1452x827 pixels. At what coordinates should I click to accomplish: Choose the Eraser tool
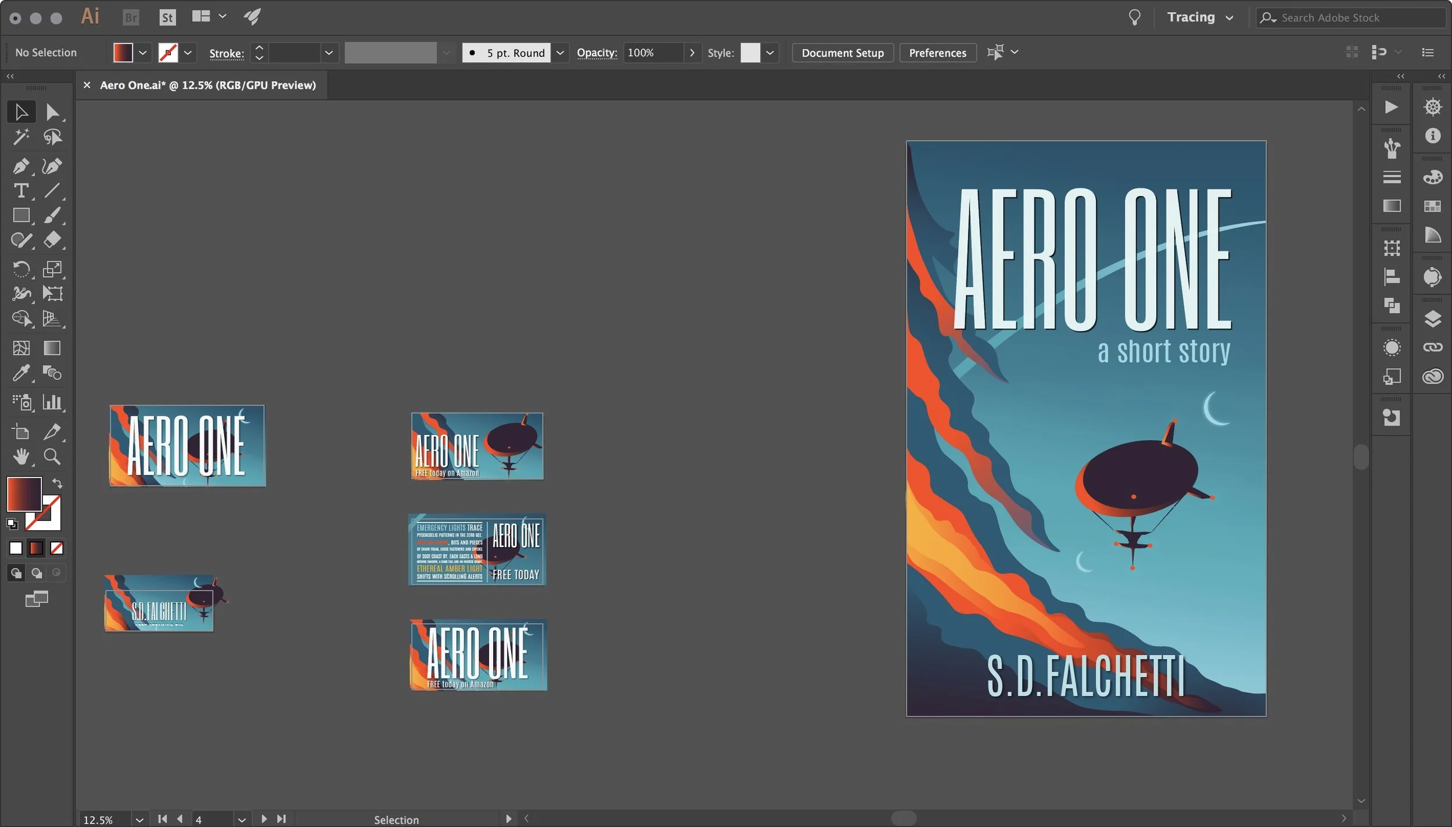pyautogui.click(x=52, y=240)
